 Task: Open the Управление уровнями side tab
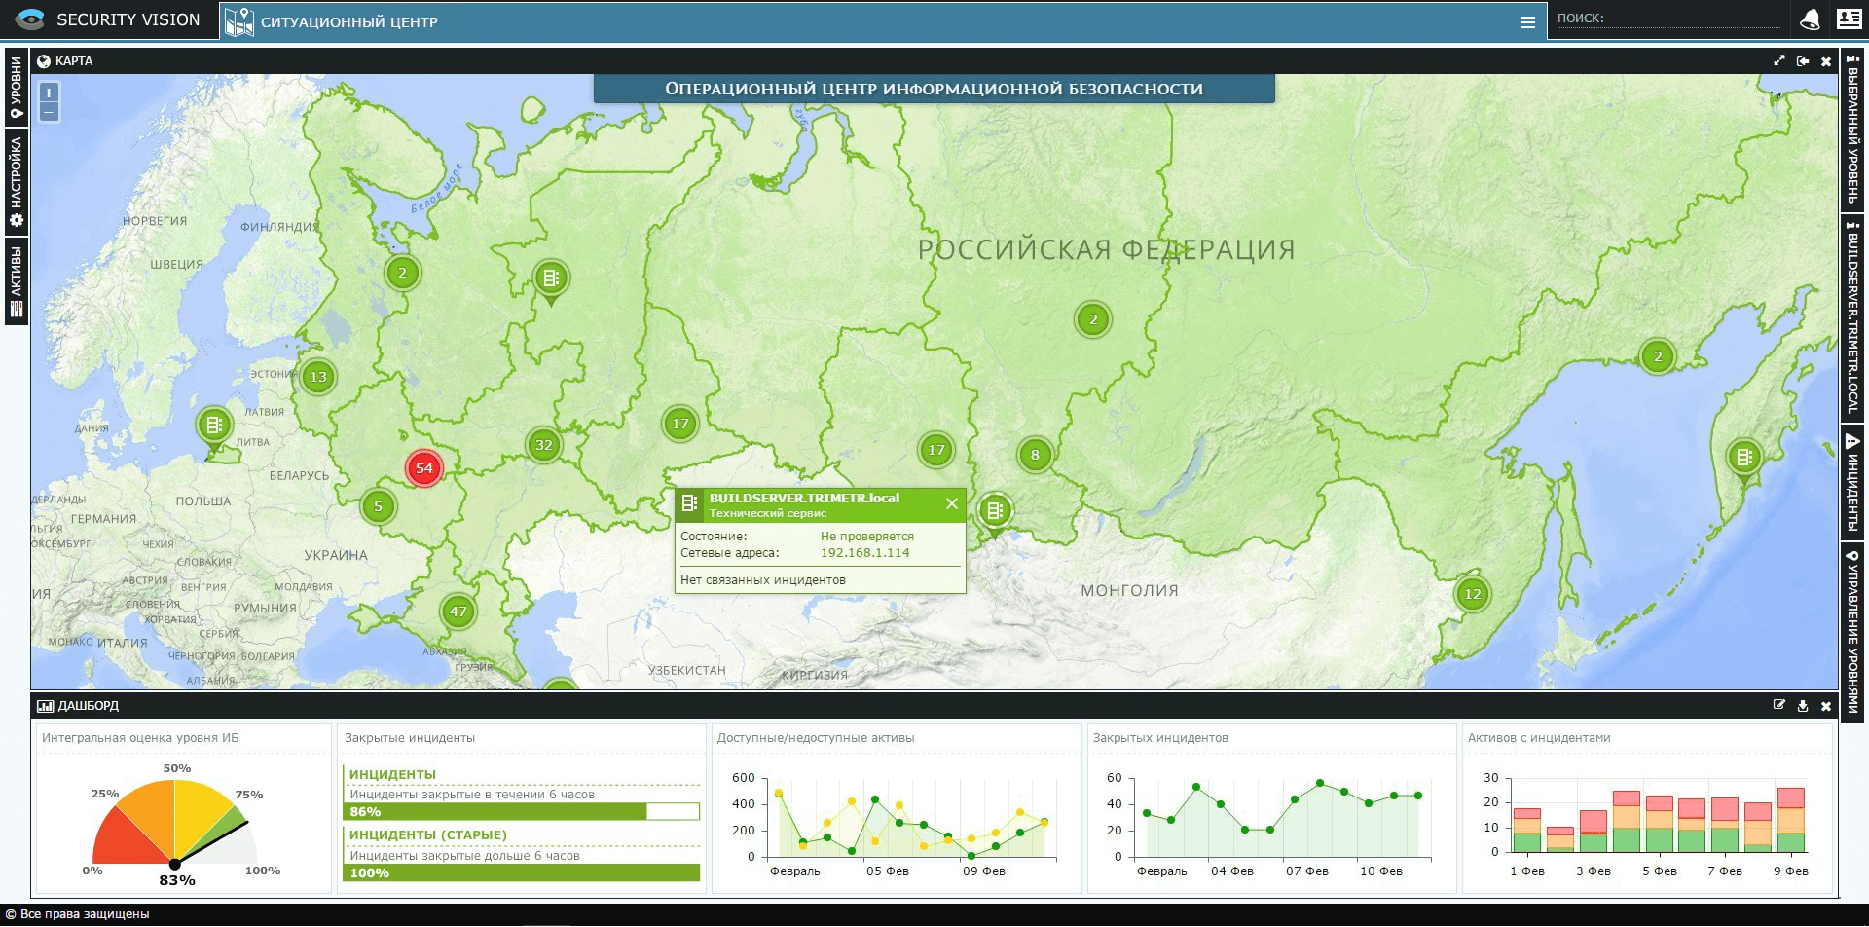[x=1852, y=633]
